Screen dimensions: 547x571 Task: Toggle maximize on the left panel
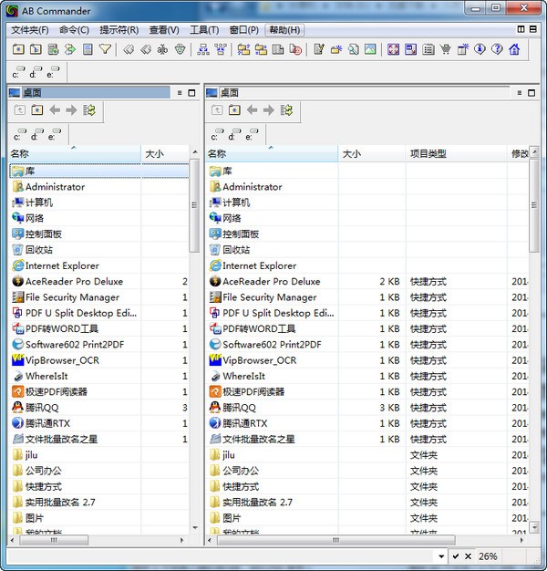click(191, 93)
